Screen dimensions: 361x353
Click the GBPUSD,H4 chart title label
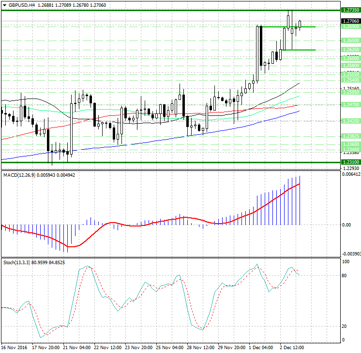click(22, 5)
